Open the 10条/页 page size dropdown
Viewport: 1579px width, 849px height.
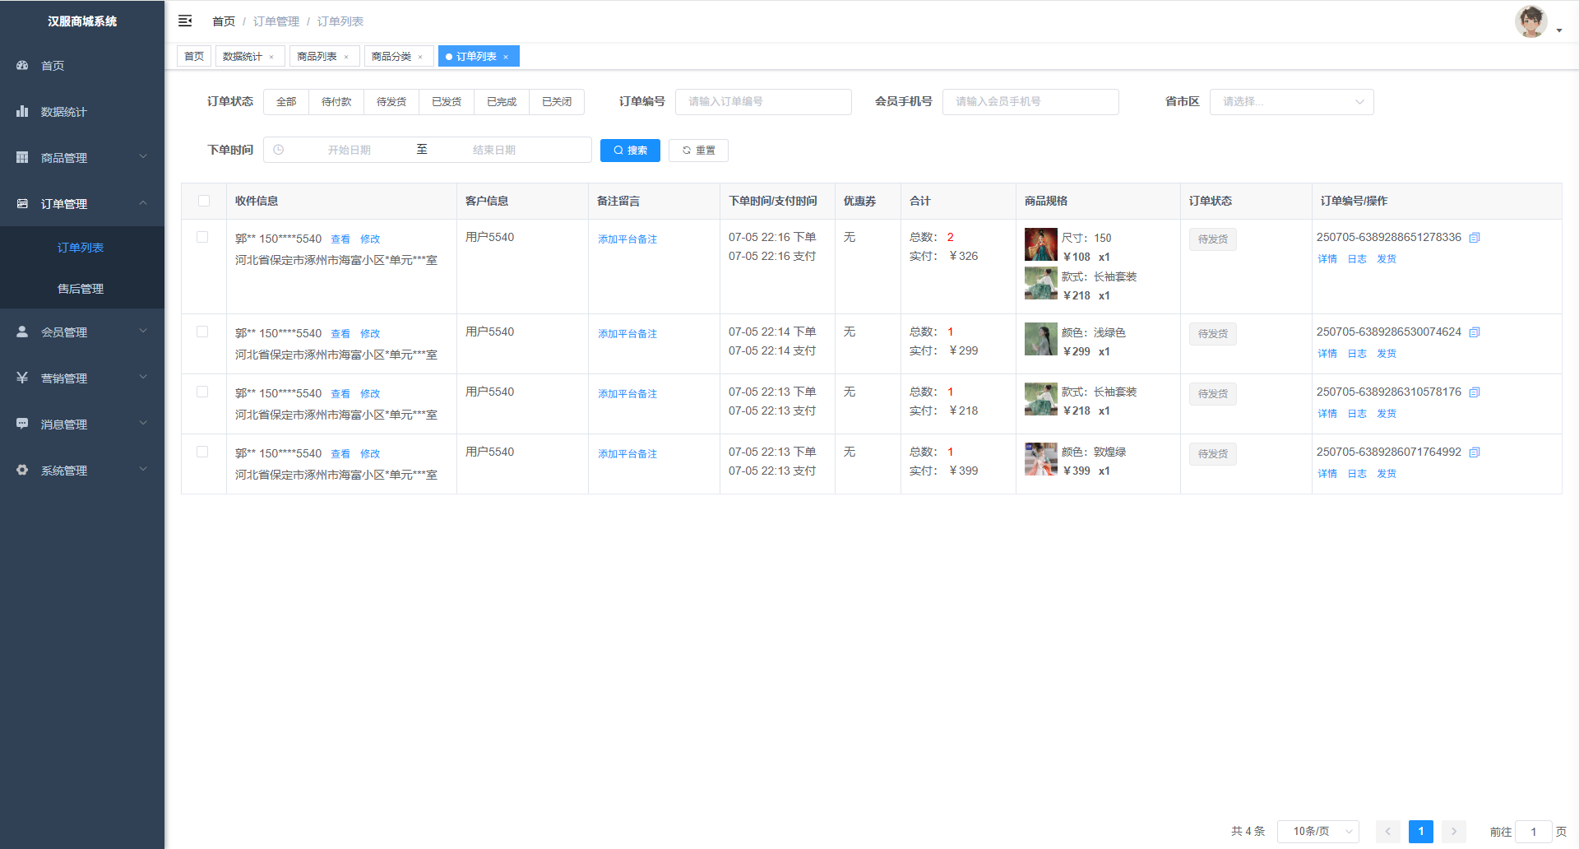coord(1317,832)
